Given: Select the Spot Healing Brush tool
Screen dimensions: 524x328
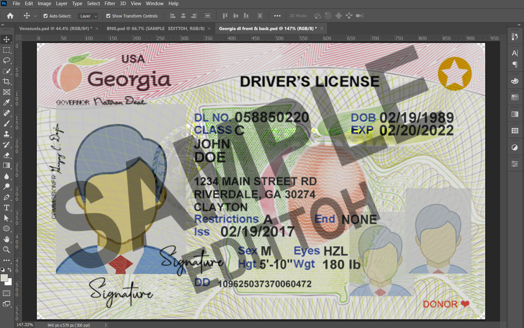Looking at the screenshot, I should (6, 113).
